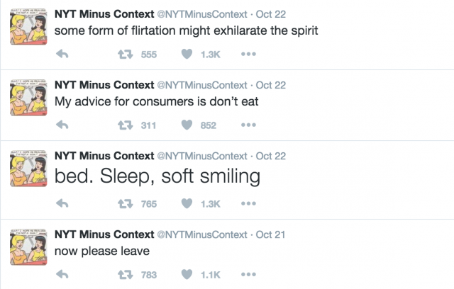Reply to the 'flirtation might exhilarate' tweet
454x289 pixels.
[62, 54]
